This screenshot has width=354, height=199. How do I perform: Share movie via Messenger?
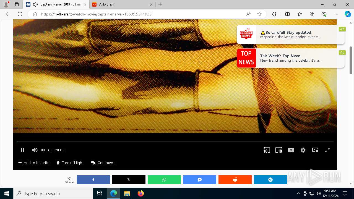(200, 180)
